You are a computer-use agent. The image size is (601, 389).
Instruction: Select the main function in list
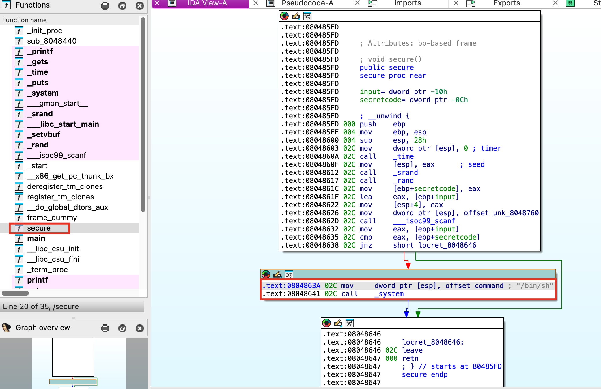coord(69,238)
